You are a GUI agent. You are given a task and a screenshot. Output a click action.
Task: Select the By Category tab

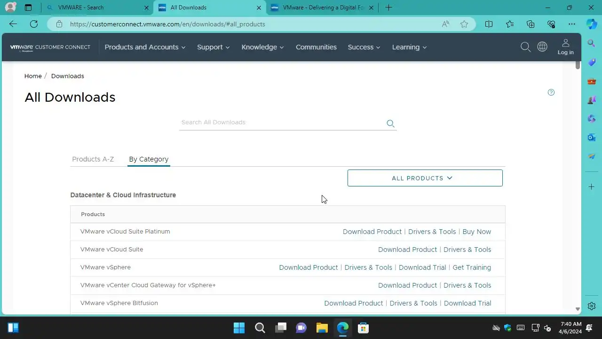click(149, 159)
